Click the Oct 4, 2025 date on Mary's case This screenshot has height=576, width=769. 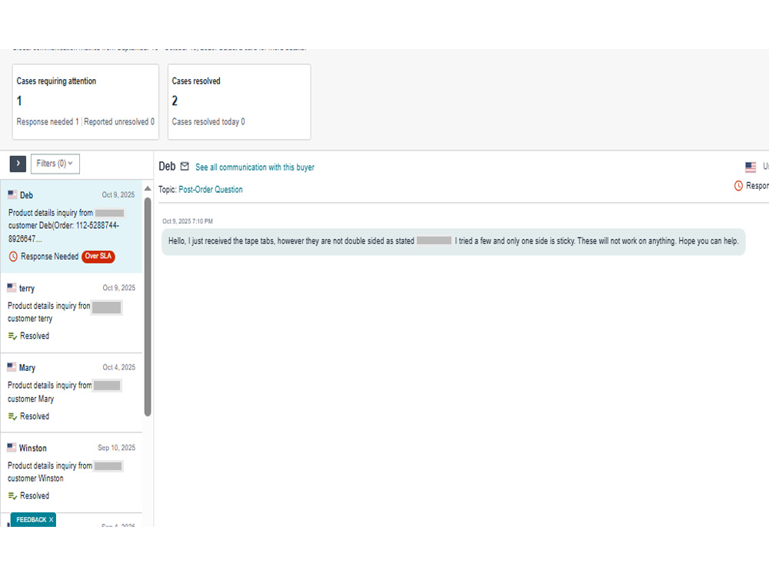118,367
